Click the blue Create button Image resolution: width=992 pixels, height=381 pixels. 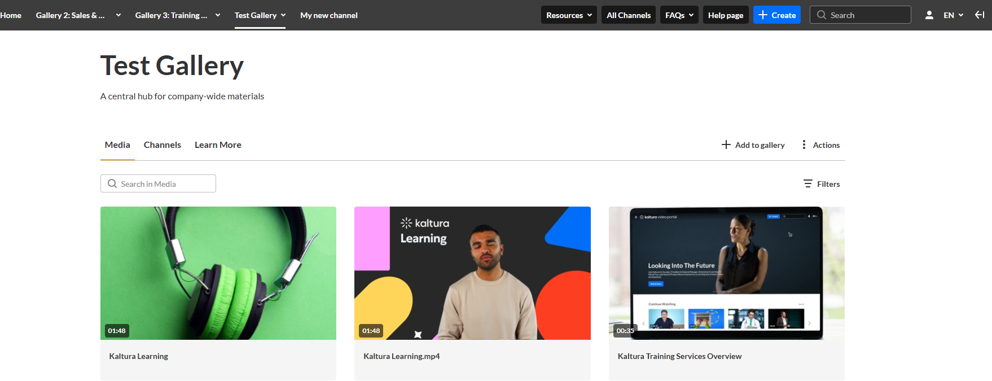click(777, 15)
